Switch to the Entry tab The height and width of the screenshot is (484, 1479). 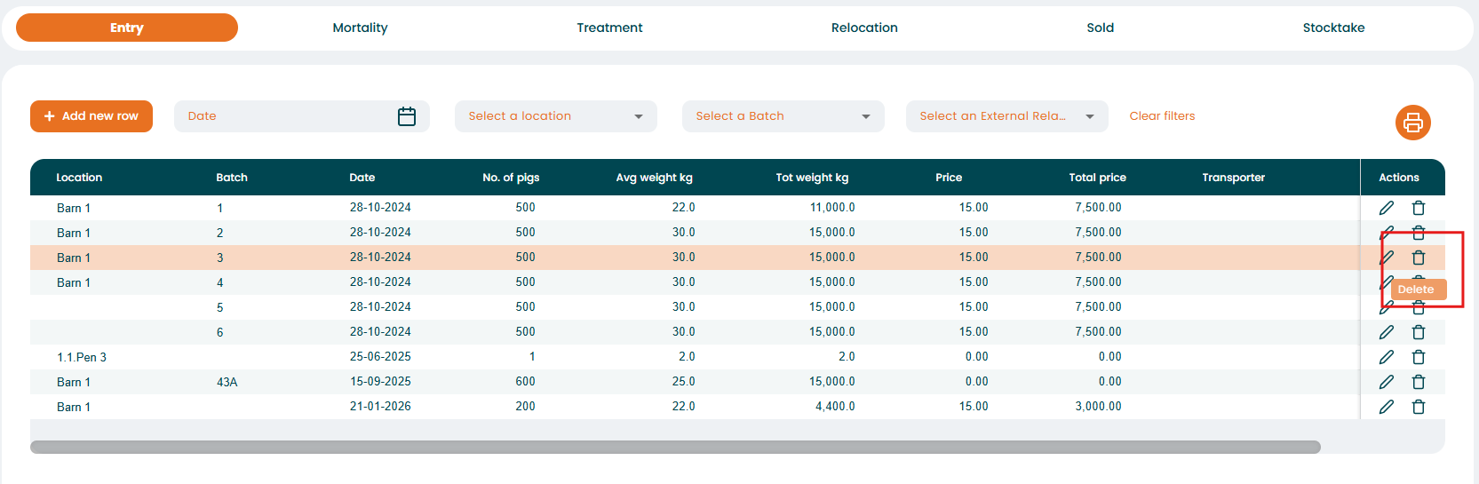(127, 28)
